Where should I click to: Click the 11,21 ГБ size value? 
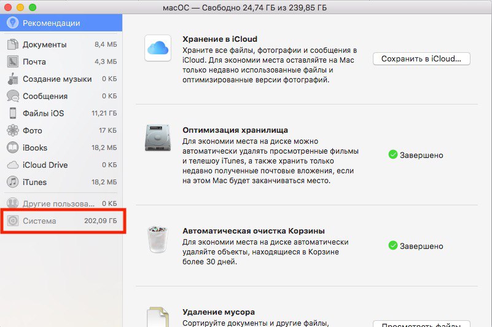coord(104,113)
